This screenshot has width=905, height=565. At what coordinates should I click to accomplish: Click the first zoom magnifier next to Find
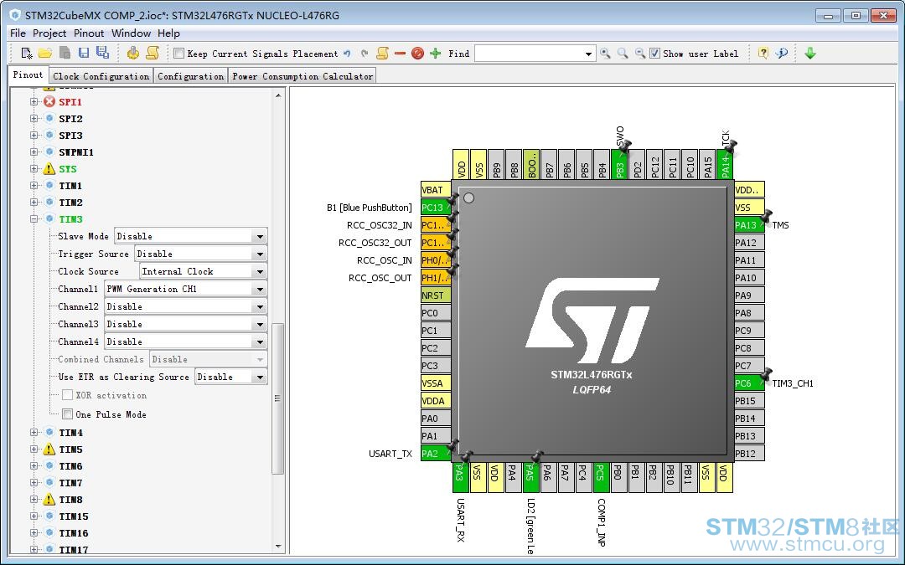605,54
